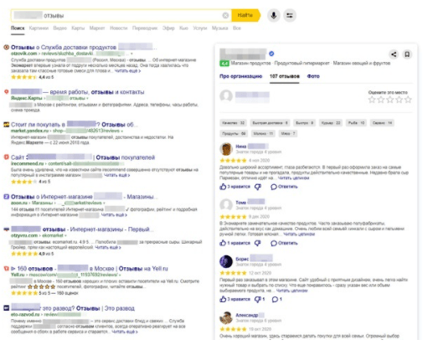The width and height of the screenshot is (423, 345).
Task: Click the market.yandex.ru result favicon
Action: point(6,125)
